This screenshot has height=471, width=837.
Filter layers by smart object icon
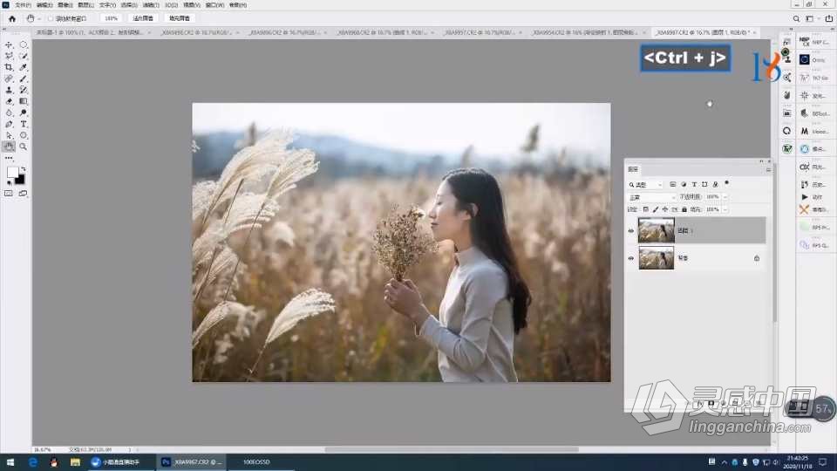tap(715, 184)
